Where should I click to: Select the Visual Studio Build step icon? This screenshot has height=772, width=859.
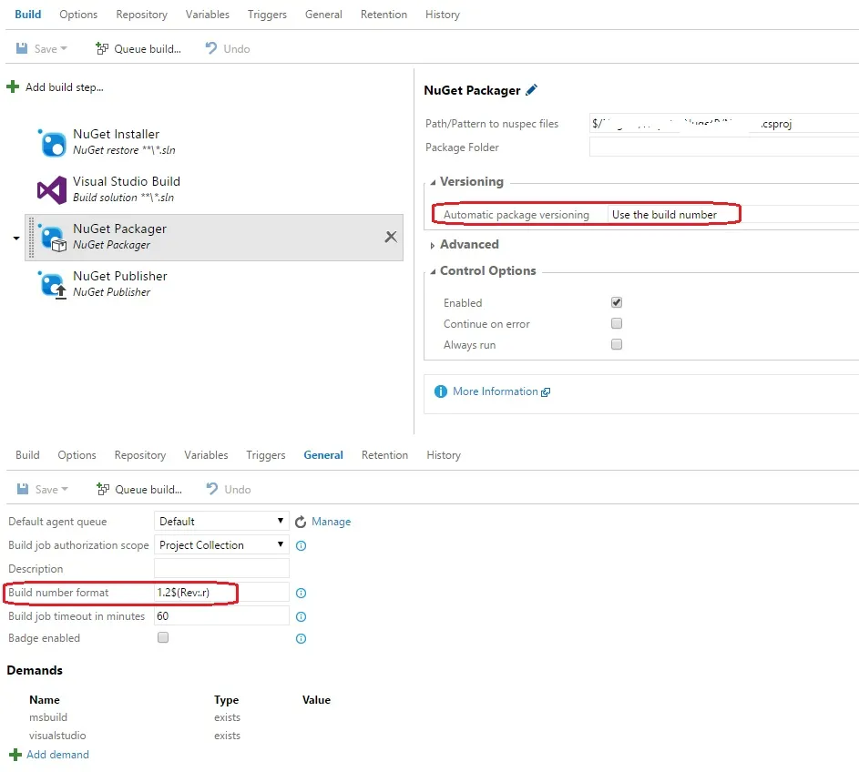click(x=52, y=190)
